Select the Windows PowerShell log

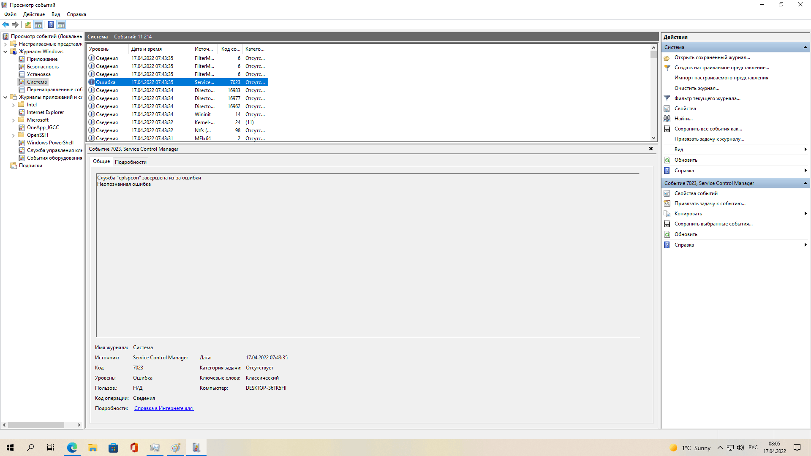coord(50,143)
